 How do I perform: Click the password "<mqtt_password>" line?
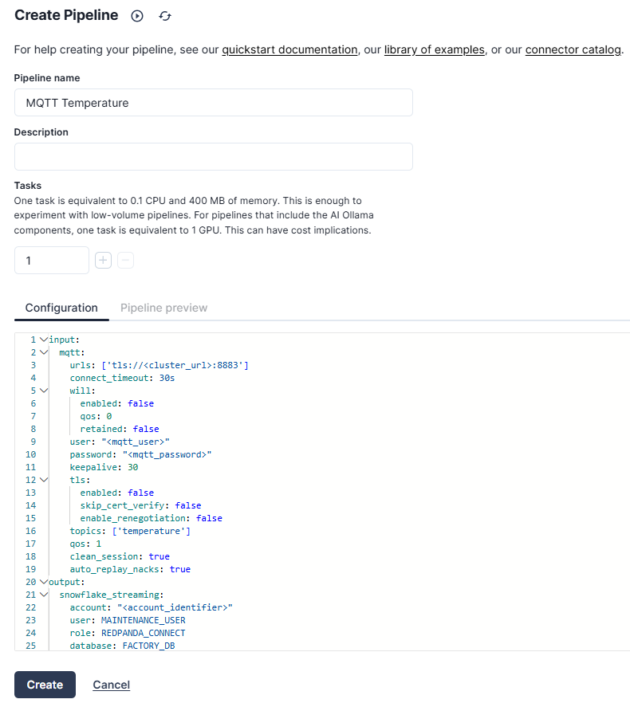click(x=140, y=454)
